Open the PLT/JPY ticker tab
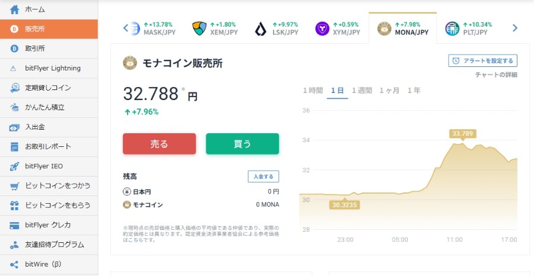 [x=469, y=28]
